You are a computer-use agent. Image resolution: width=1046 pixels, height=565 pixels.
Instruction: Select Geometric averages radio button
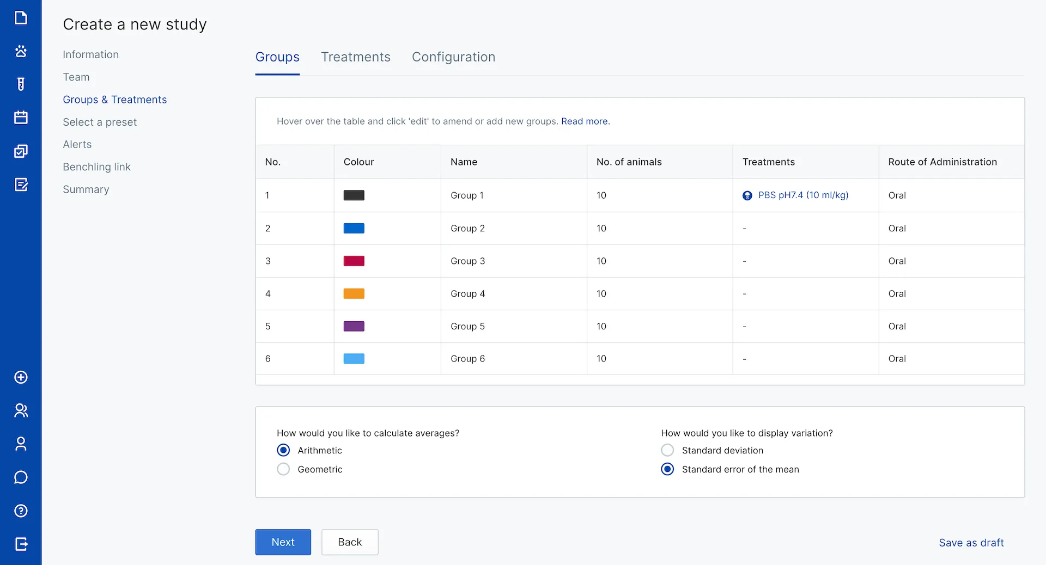(x=283, y=469)
